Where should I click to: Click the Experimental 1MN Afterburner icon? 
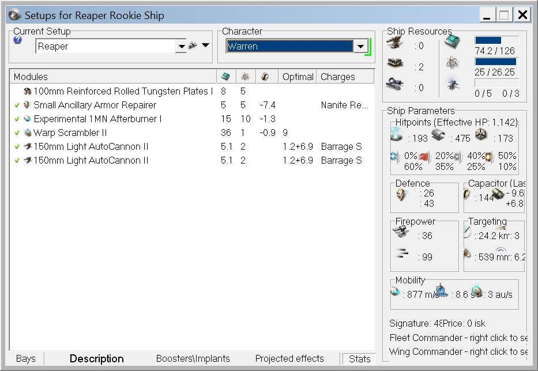(28, 119)
